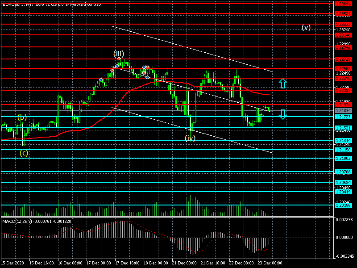Click the MACD scale value 0.002293
This screenshot has width=357, height=268.
344,219
